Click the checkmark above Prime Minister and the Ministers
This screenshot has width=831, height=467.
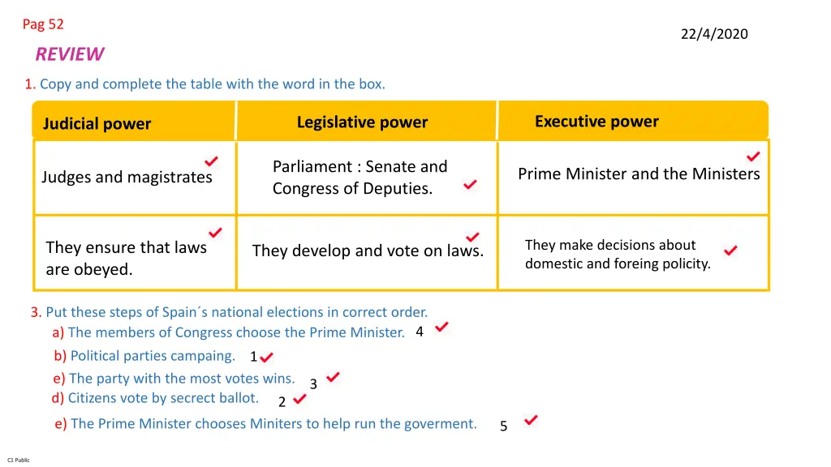coord(753,156)
